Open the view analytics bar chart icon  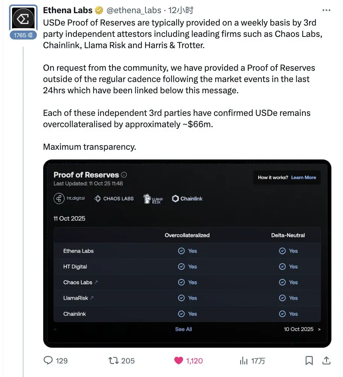tap(243, 360)
